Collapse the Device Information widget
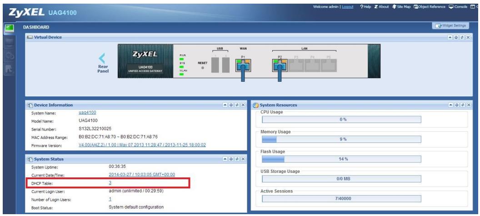The height and width of the screenshot is (216, 480). coord(225,105)
